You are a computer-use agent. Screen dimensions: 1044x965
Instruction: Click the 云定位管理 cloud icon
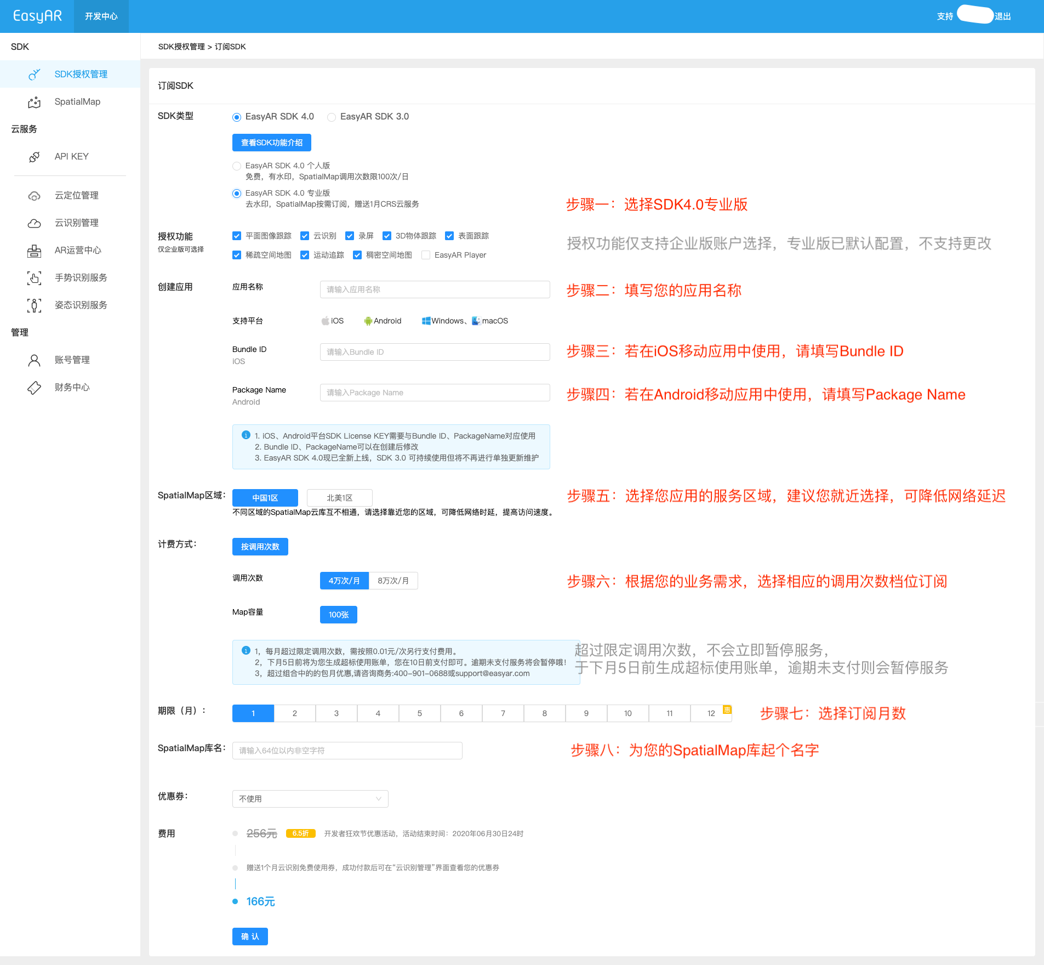(x=34, y=196)
